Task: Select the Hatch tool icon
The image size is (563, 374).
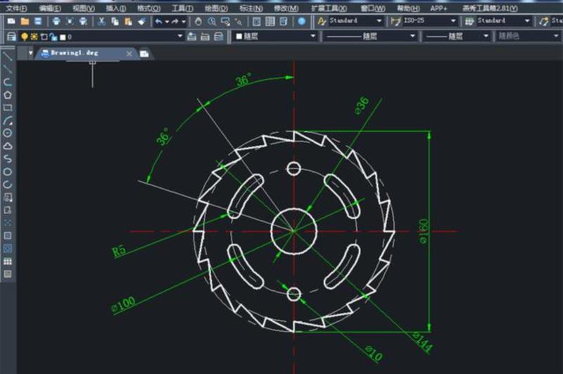Action: click(8, 236)
